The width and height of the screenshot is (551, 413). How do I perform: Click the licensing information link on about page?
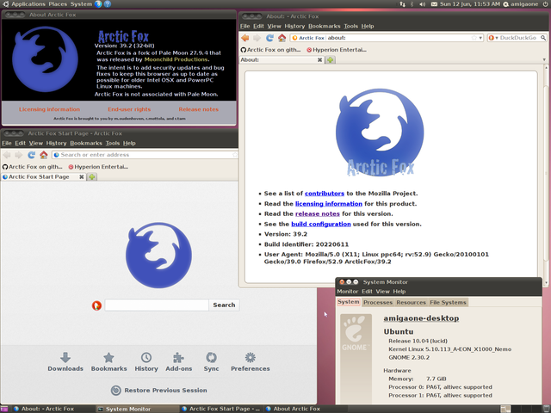329,204
